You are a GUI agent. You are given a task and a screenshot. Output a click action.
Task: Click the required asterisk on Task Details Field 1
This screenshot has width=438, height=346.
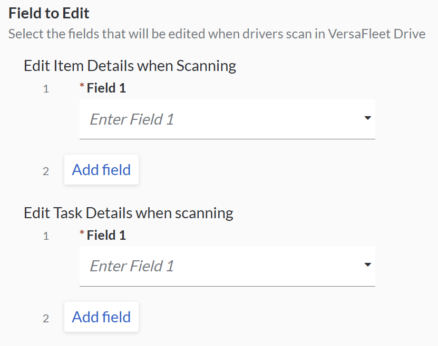pyautogui.click(x=82, y=235)
